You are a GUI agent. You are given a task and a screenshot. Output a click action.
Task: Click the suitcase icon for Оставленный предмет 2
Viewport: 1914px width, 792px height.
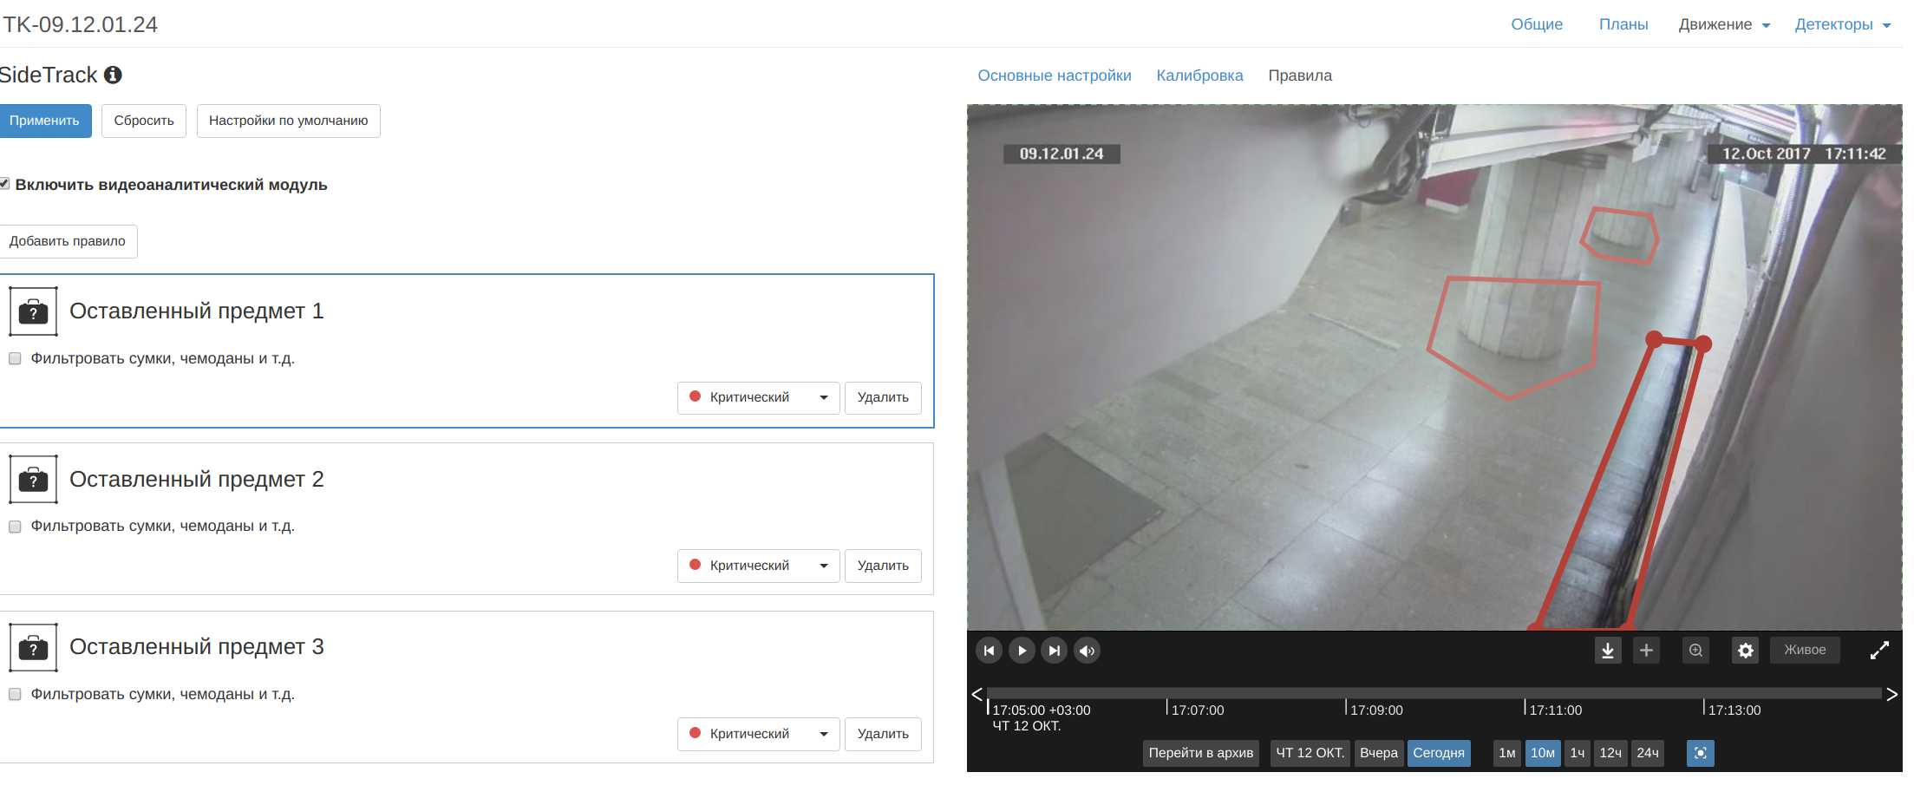click(x=33, y=479)
